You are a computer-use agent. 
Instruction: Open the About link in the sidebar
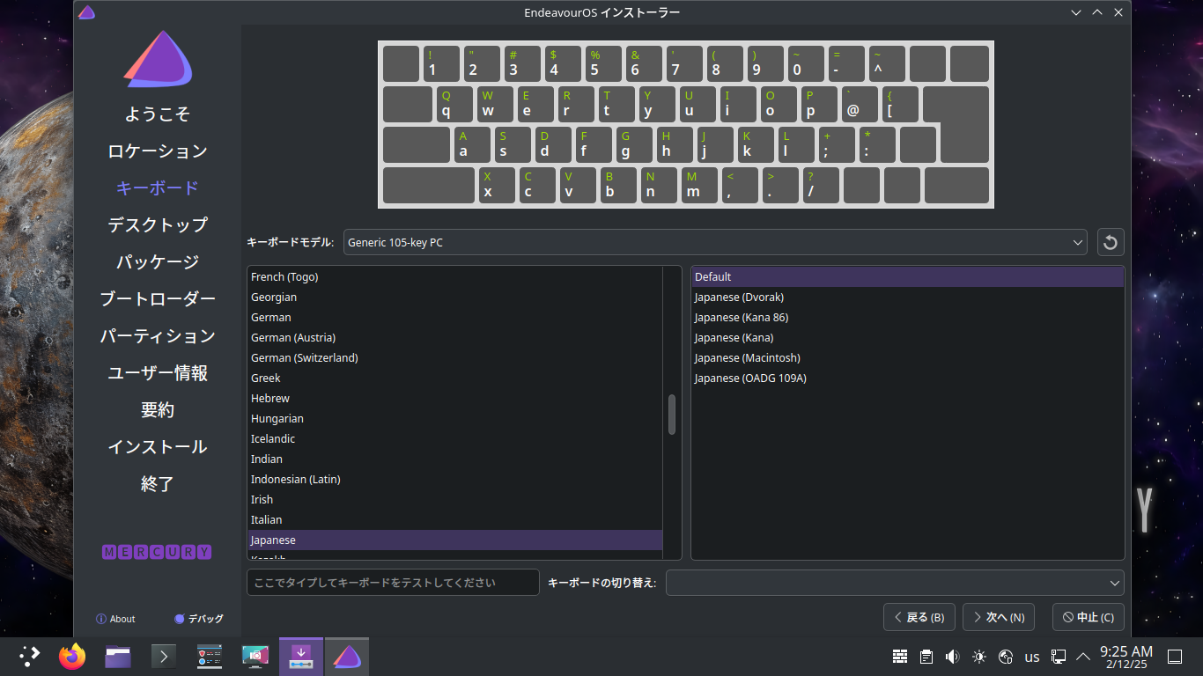pos(115,619)
